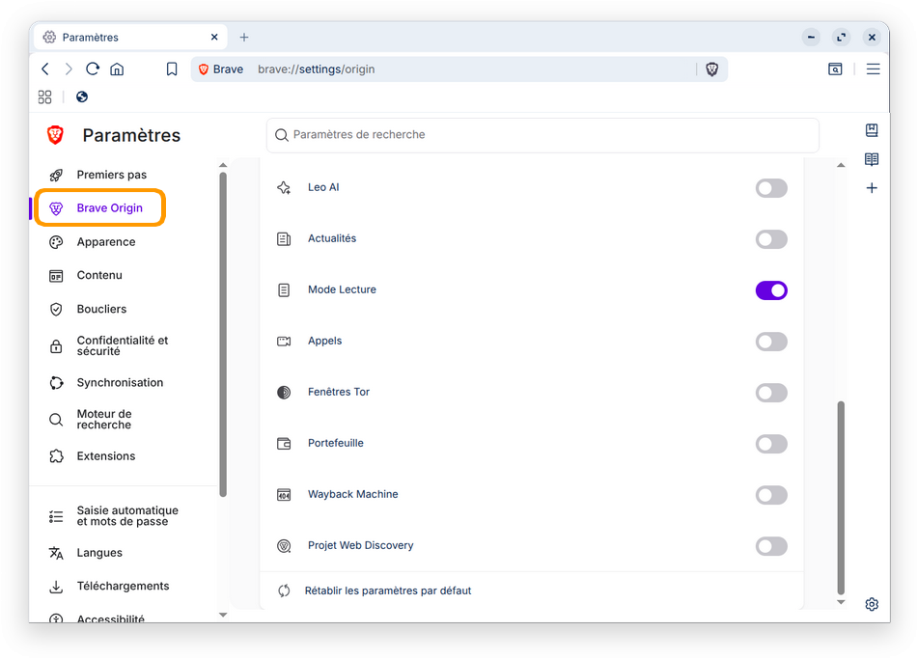This screenshot has width=917, height=659.
Task: Go to the home page
Action: coord(117,69)
